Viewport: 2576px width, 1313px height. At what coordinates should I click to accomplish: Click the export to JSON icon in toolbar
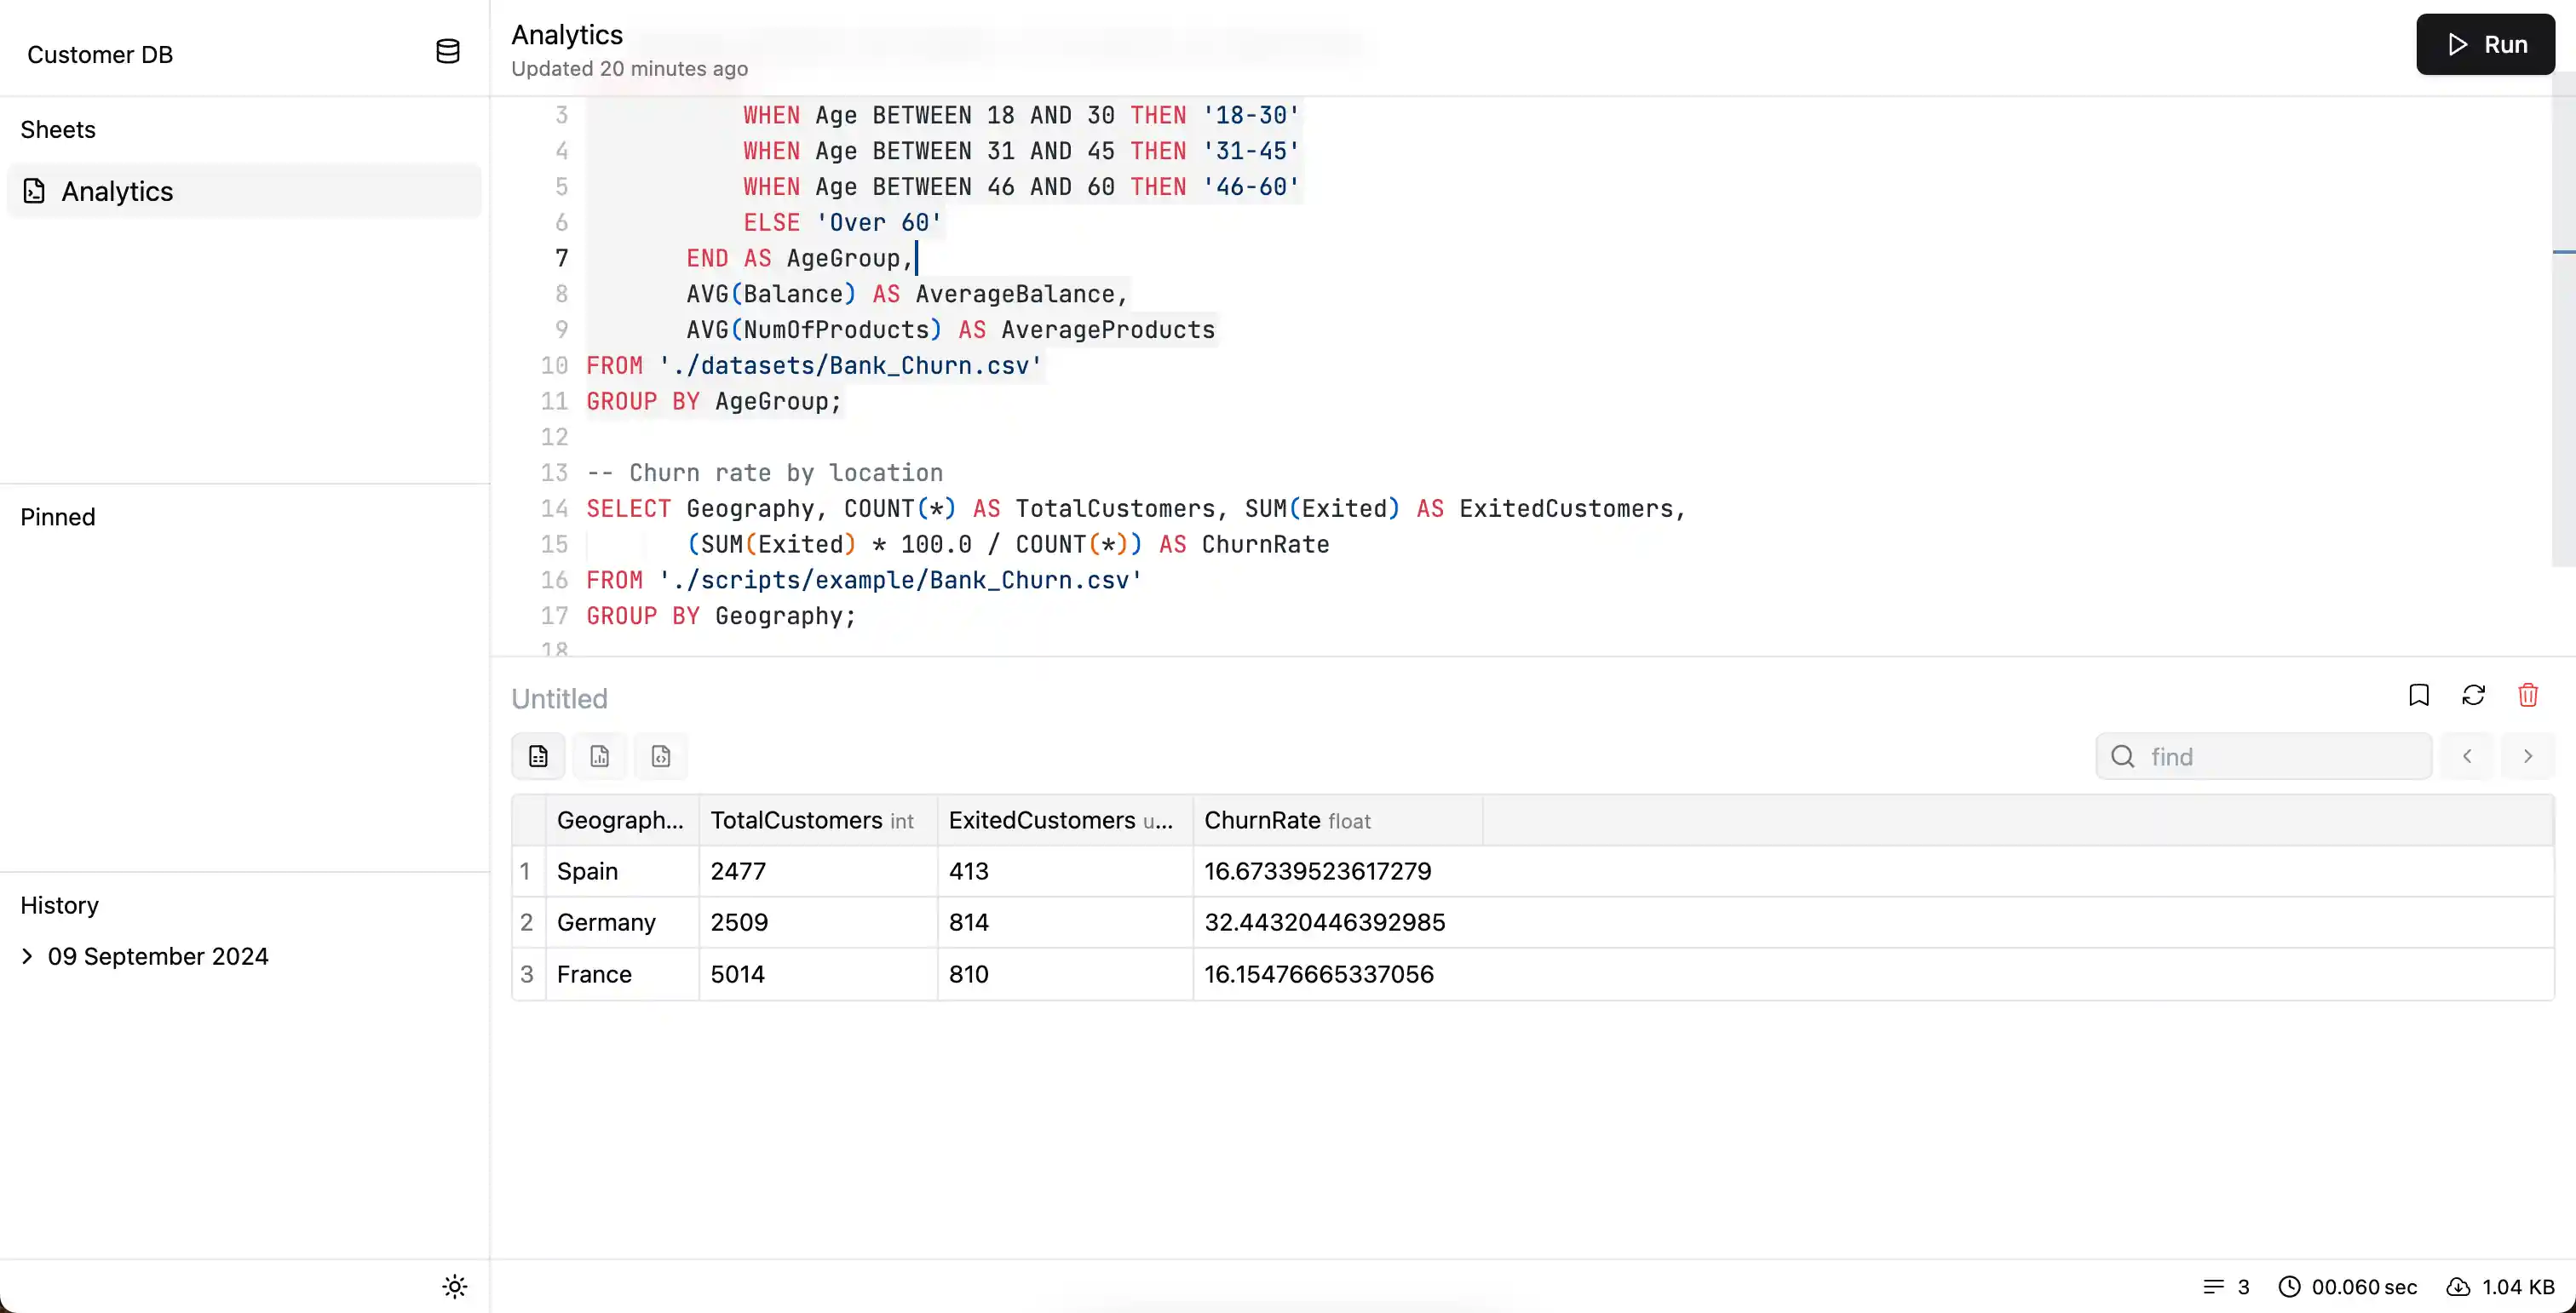[x=662, y=757]
